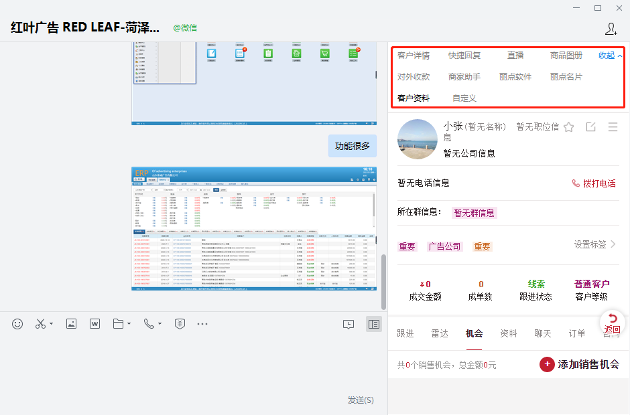Switch to 客户详情 tab

[414, 56]
